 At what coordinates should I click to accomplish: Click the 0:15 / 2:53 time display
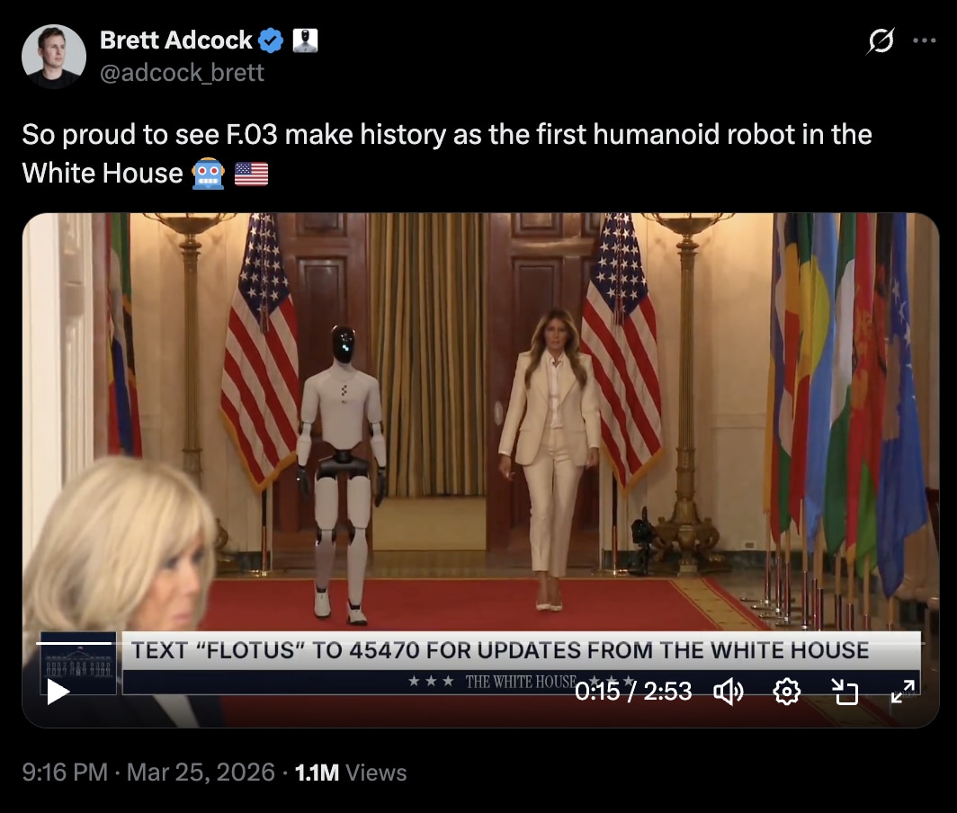click(x=633, y=692)
